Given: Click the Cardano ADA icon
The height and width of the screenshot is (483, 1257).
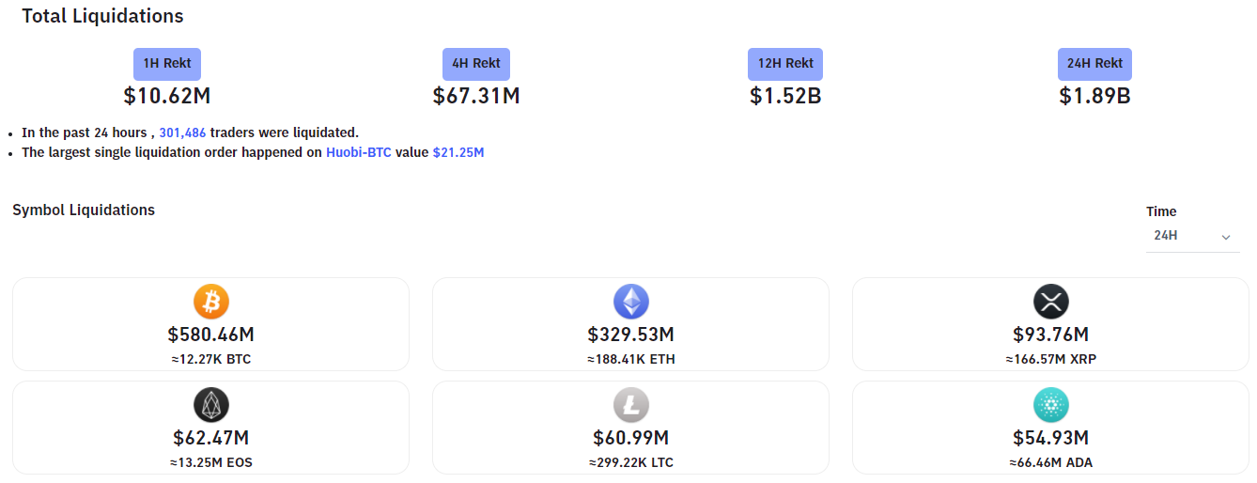Looking at the screenshot, I should pos(1051,405).
